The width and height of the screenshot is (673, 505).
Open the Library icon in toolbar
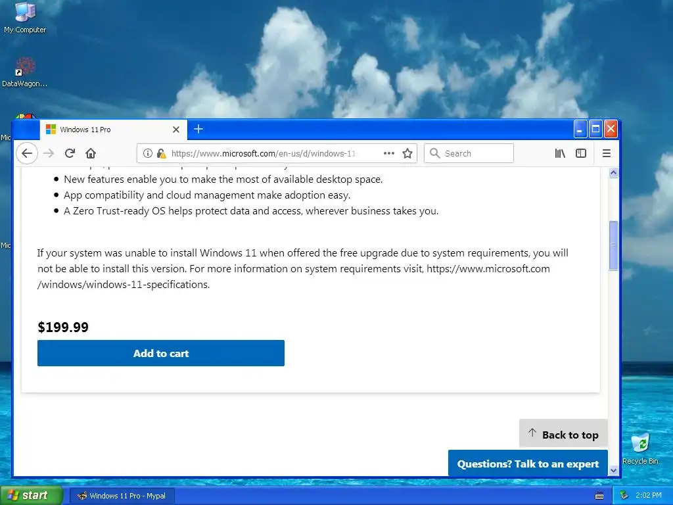(560, 153)
